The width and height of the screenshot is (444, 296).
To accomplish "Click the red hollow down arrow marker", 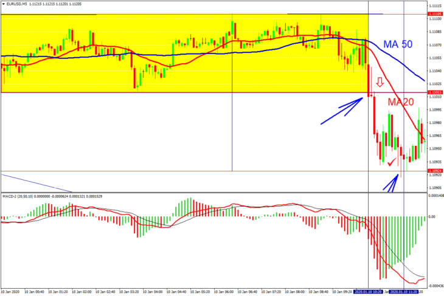I will [x=380, y=82].
